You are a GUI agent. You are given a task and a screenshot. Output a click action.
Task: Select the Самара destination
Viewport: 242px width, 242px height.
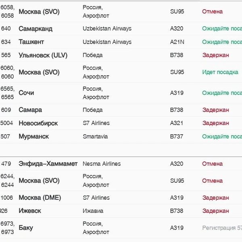click(30, 110)
